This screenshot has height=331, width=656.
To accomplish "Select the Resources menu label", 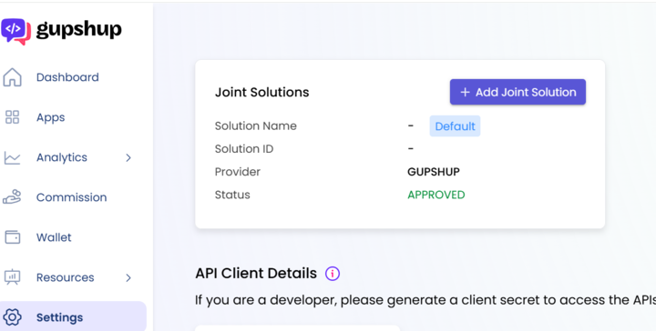I will [x=66, y=277].
